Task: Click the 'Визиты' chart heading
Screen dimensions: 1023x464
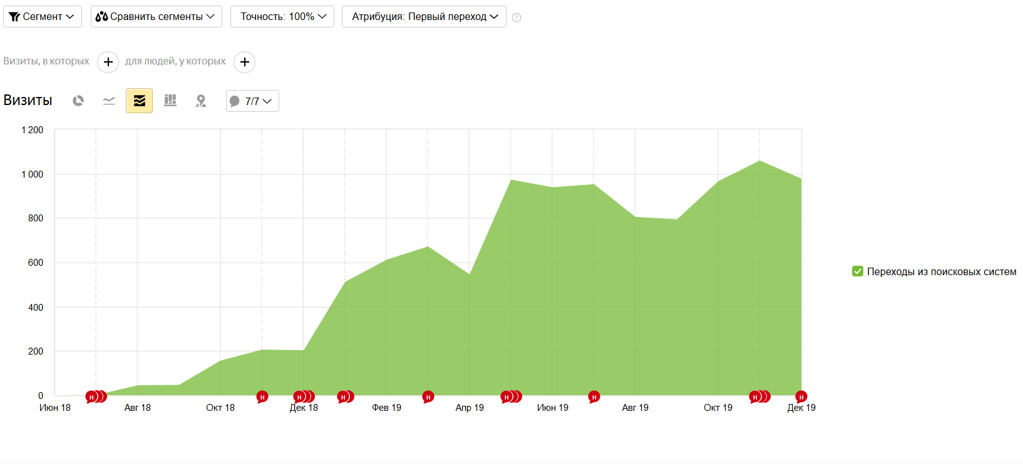Action: 28,101
